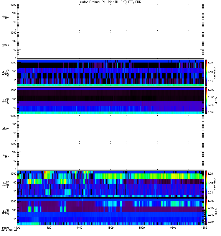Click the <|nT|> unit label beside thc scm1 color bar

coord(216,212)
